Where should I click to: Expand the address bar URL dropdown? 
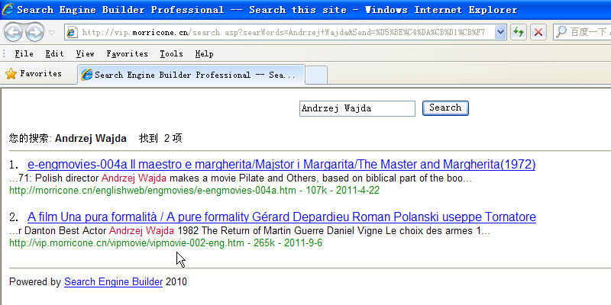coord(500,32)
